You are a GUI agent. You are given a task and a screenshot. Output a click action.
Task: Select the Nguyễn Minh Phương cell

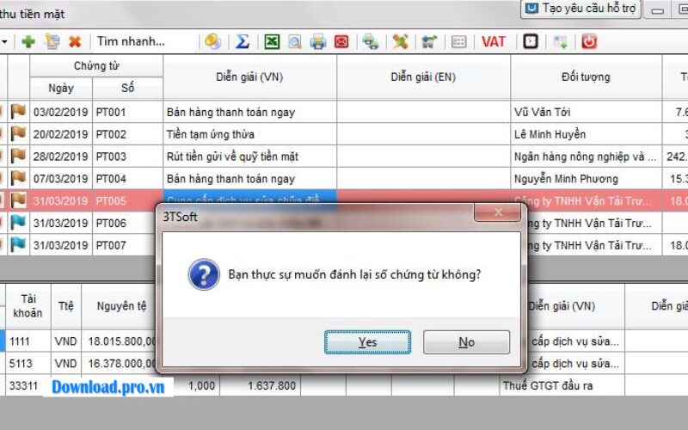[587, 179]
